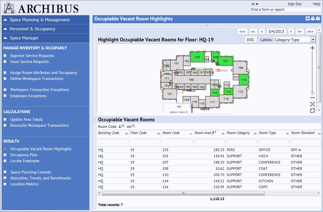Viewport: 323px width, 212px height.
Task: Zoom in with the plus icon on the floor plan
Action: tap(312, 48)
